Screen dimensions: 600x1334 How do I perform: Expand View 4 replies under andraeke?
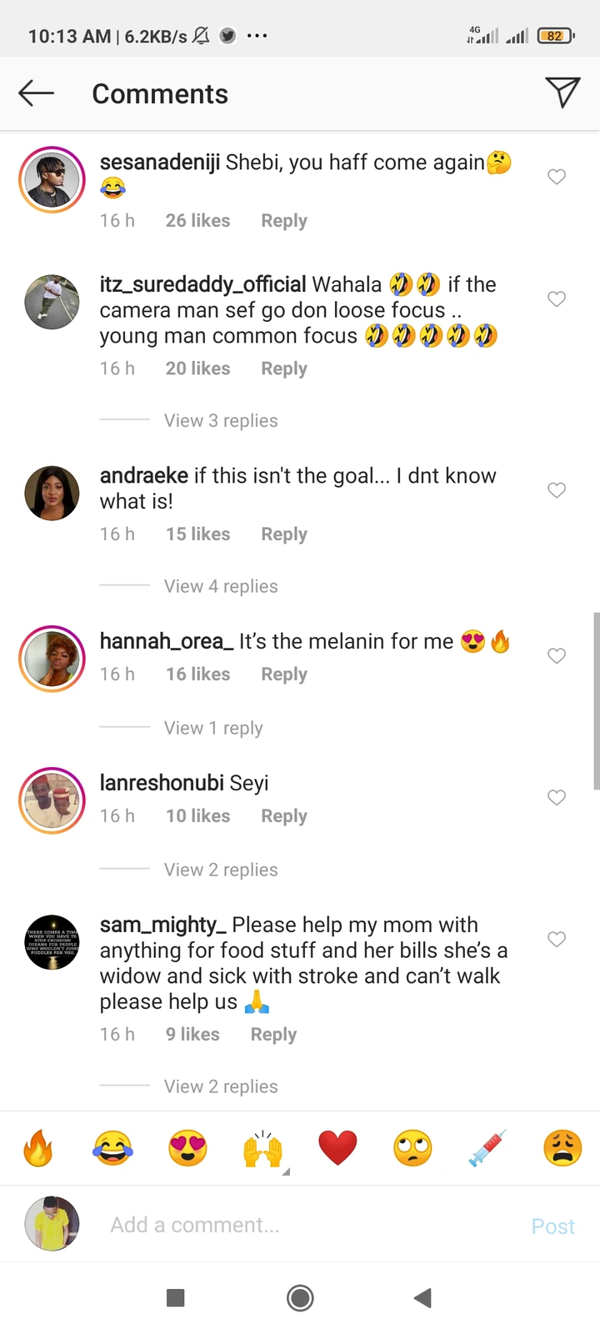tap(221, 587)
